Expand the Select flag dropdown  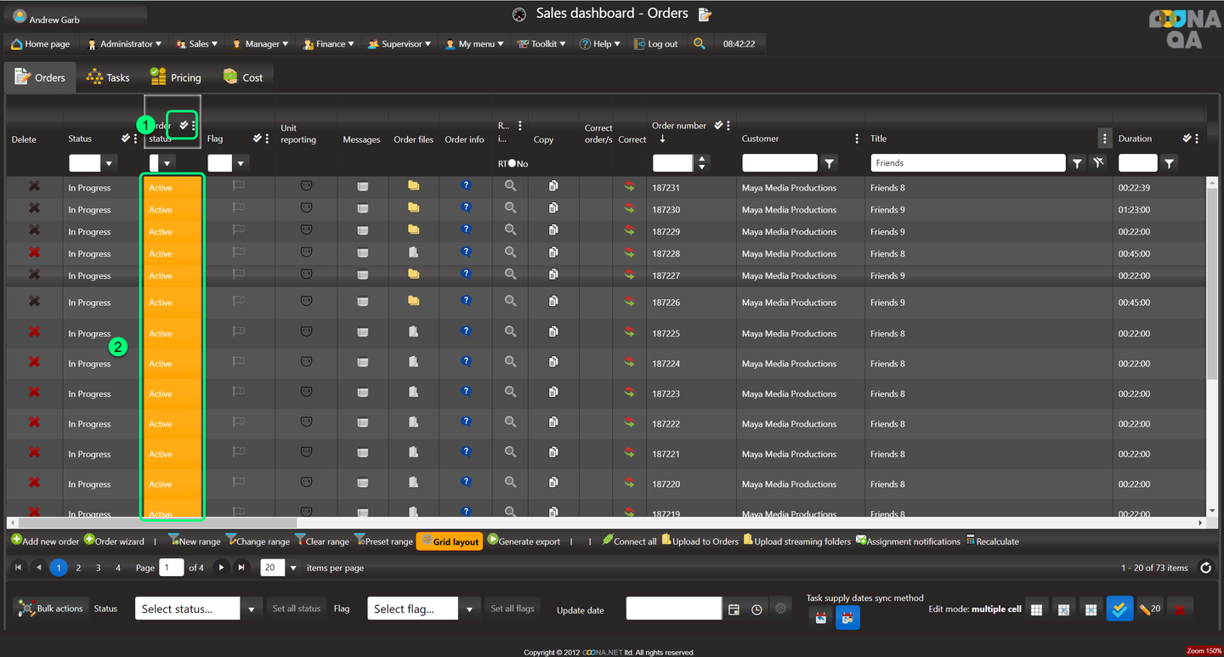tap(469, 609)
